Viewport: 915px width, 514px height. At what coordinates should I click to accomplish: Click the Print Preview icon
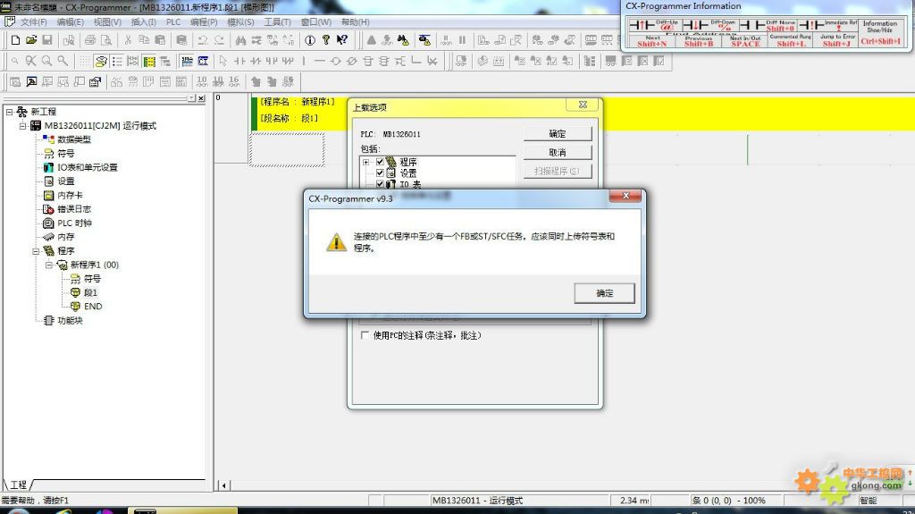(x=106, y=39)
